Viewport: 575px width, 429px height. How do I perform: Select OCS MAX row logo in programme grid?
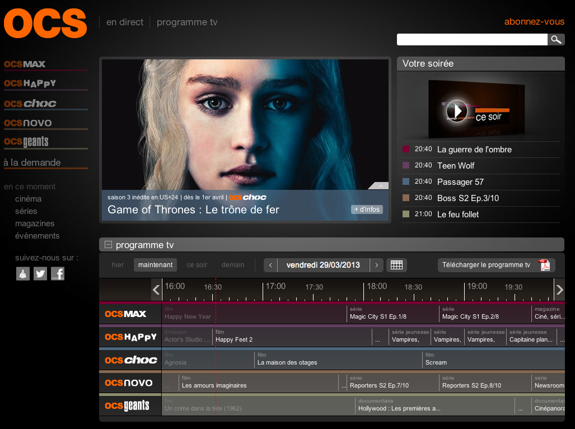[x=126, y=314]
